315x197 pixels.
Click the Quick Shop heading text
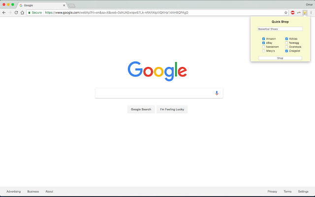(280, 22)
